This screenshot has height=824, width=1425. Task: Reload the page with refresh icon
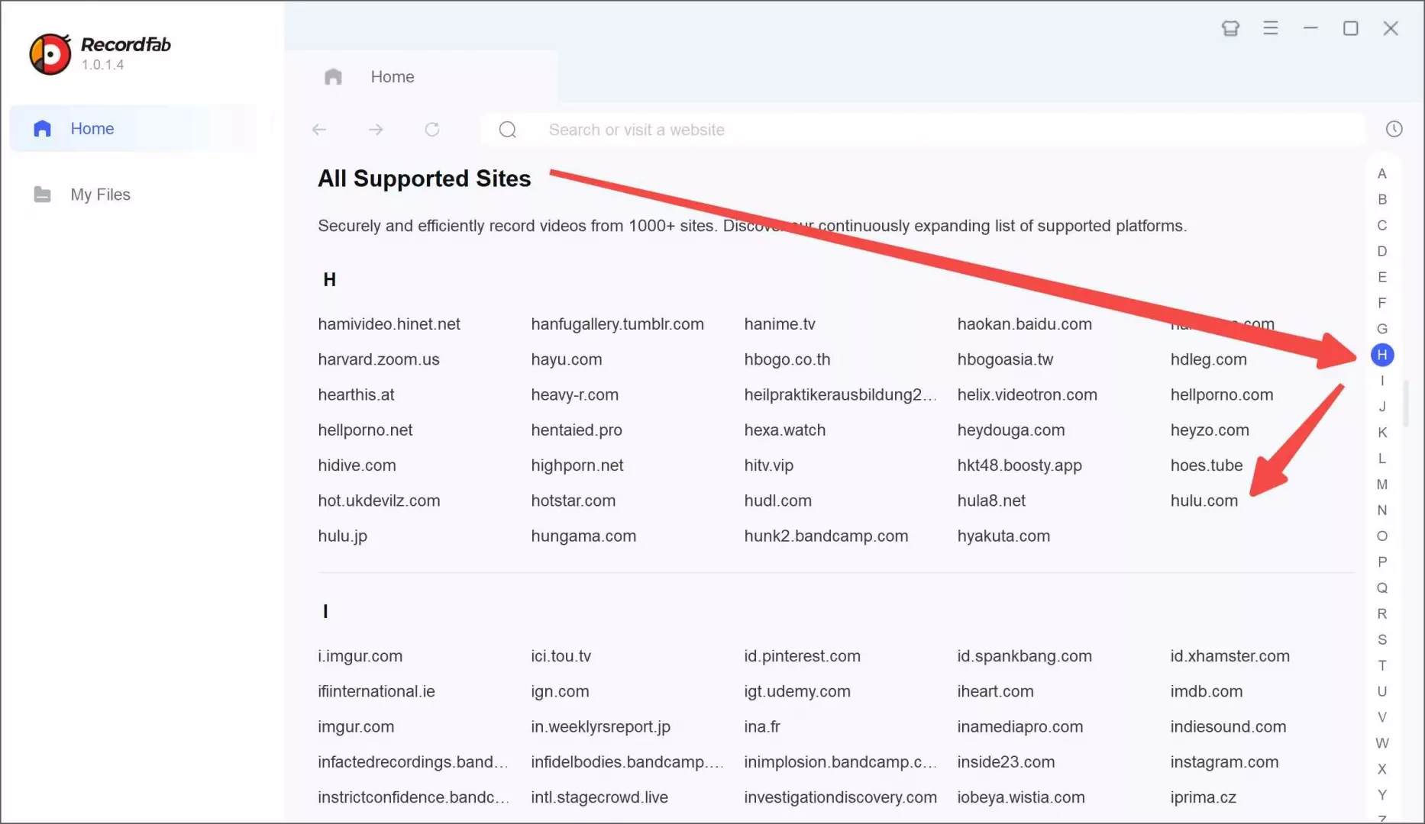click(x=432, y=130)
